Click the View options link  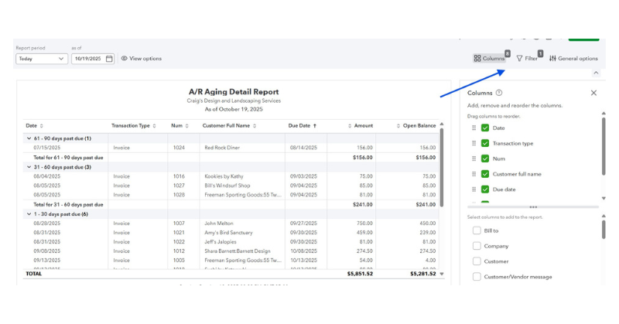point(141,59)
